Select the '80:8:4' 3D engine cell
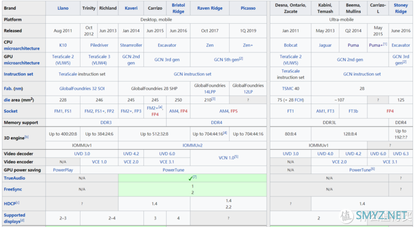Viewport: 415px width, 227px height. (x=290, y=134)
